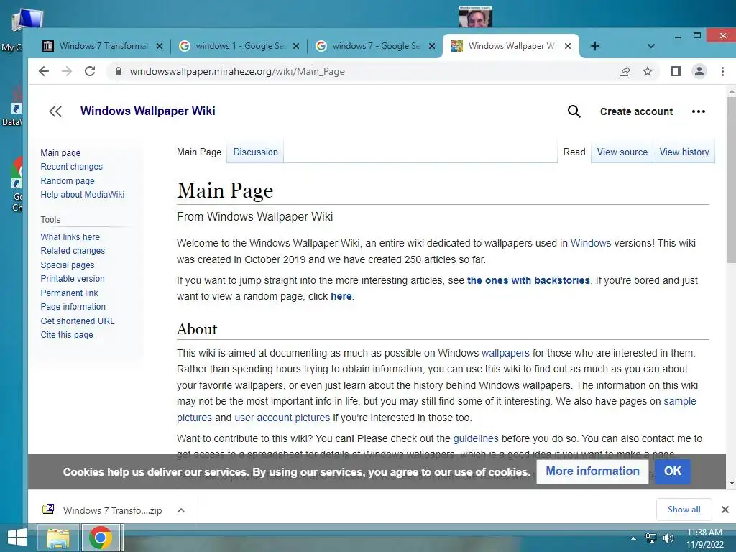The height and width of the screenshot is (552, 736).
Task: Select the Main Page tab
Action: [199, 152]
